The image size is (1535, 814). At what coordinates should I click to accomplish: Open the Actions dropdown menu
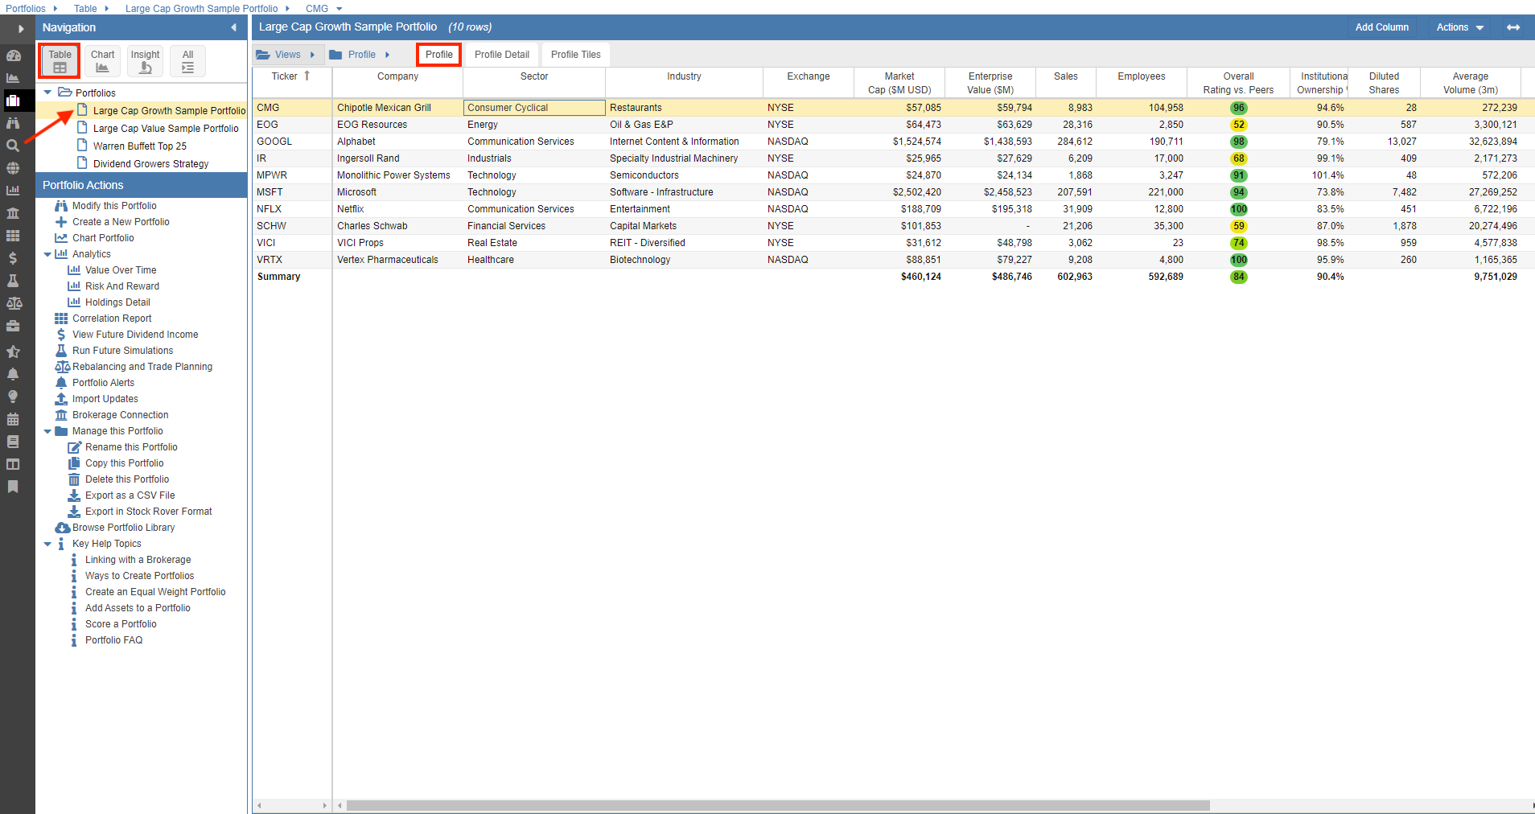(x=1460, y=27)
